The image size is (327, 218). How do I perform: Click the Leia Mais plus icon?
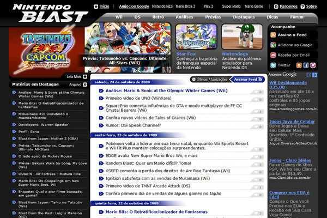click(85, 76)
